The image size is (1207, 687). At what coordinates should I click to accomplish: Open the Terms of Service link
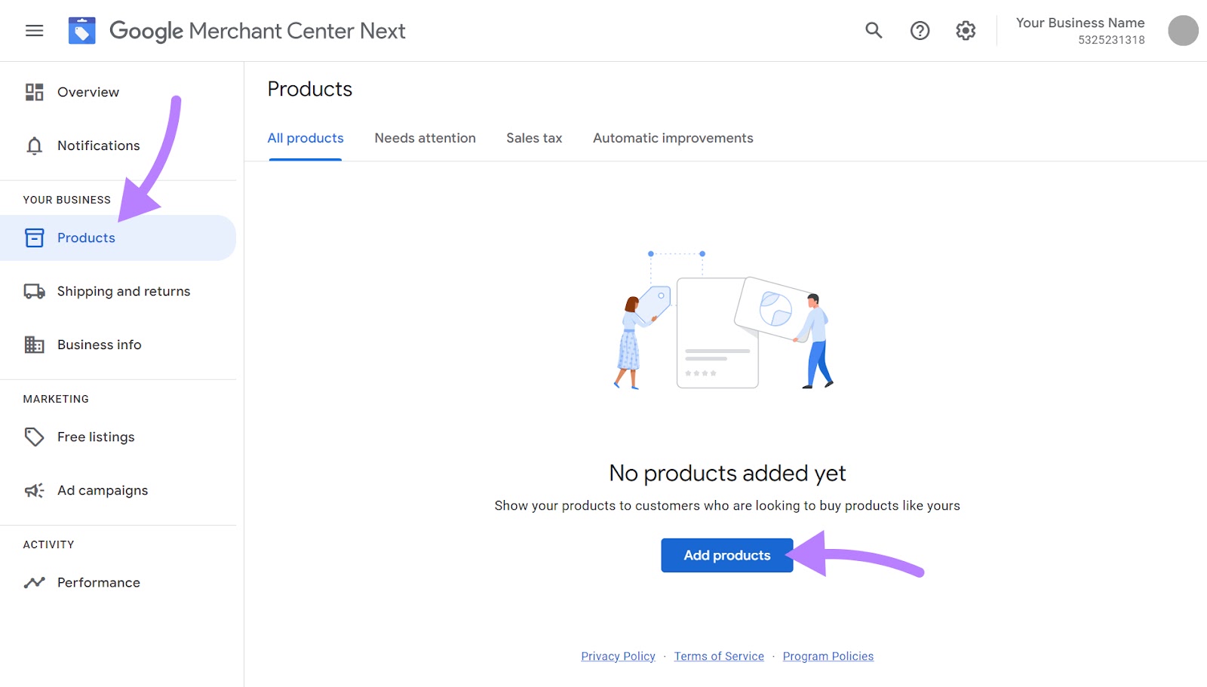[718, 656]
